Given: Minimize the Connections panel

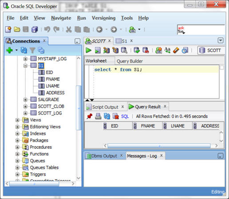Looking at the screenshot, I should tap(77, 41).
